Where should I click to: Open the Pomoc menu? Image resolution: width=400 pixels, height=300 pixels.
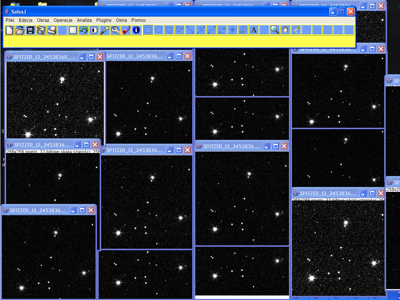point(139,20)
